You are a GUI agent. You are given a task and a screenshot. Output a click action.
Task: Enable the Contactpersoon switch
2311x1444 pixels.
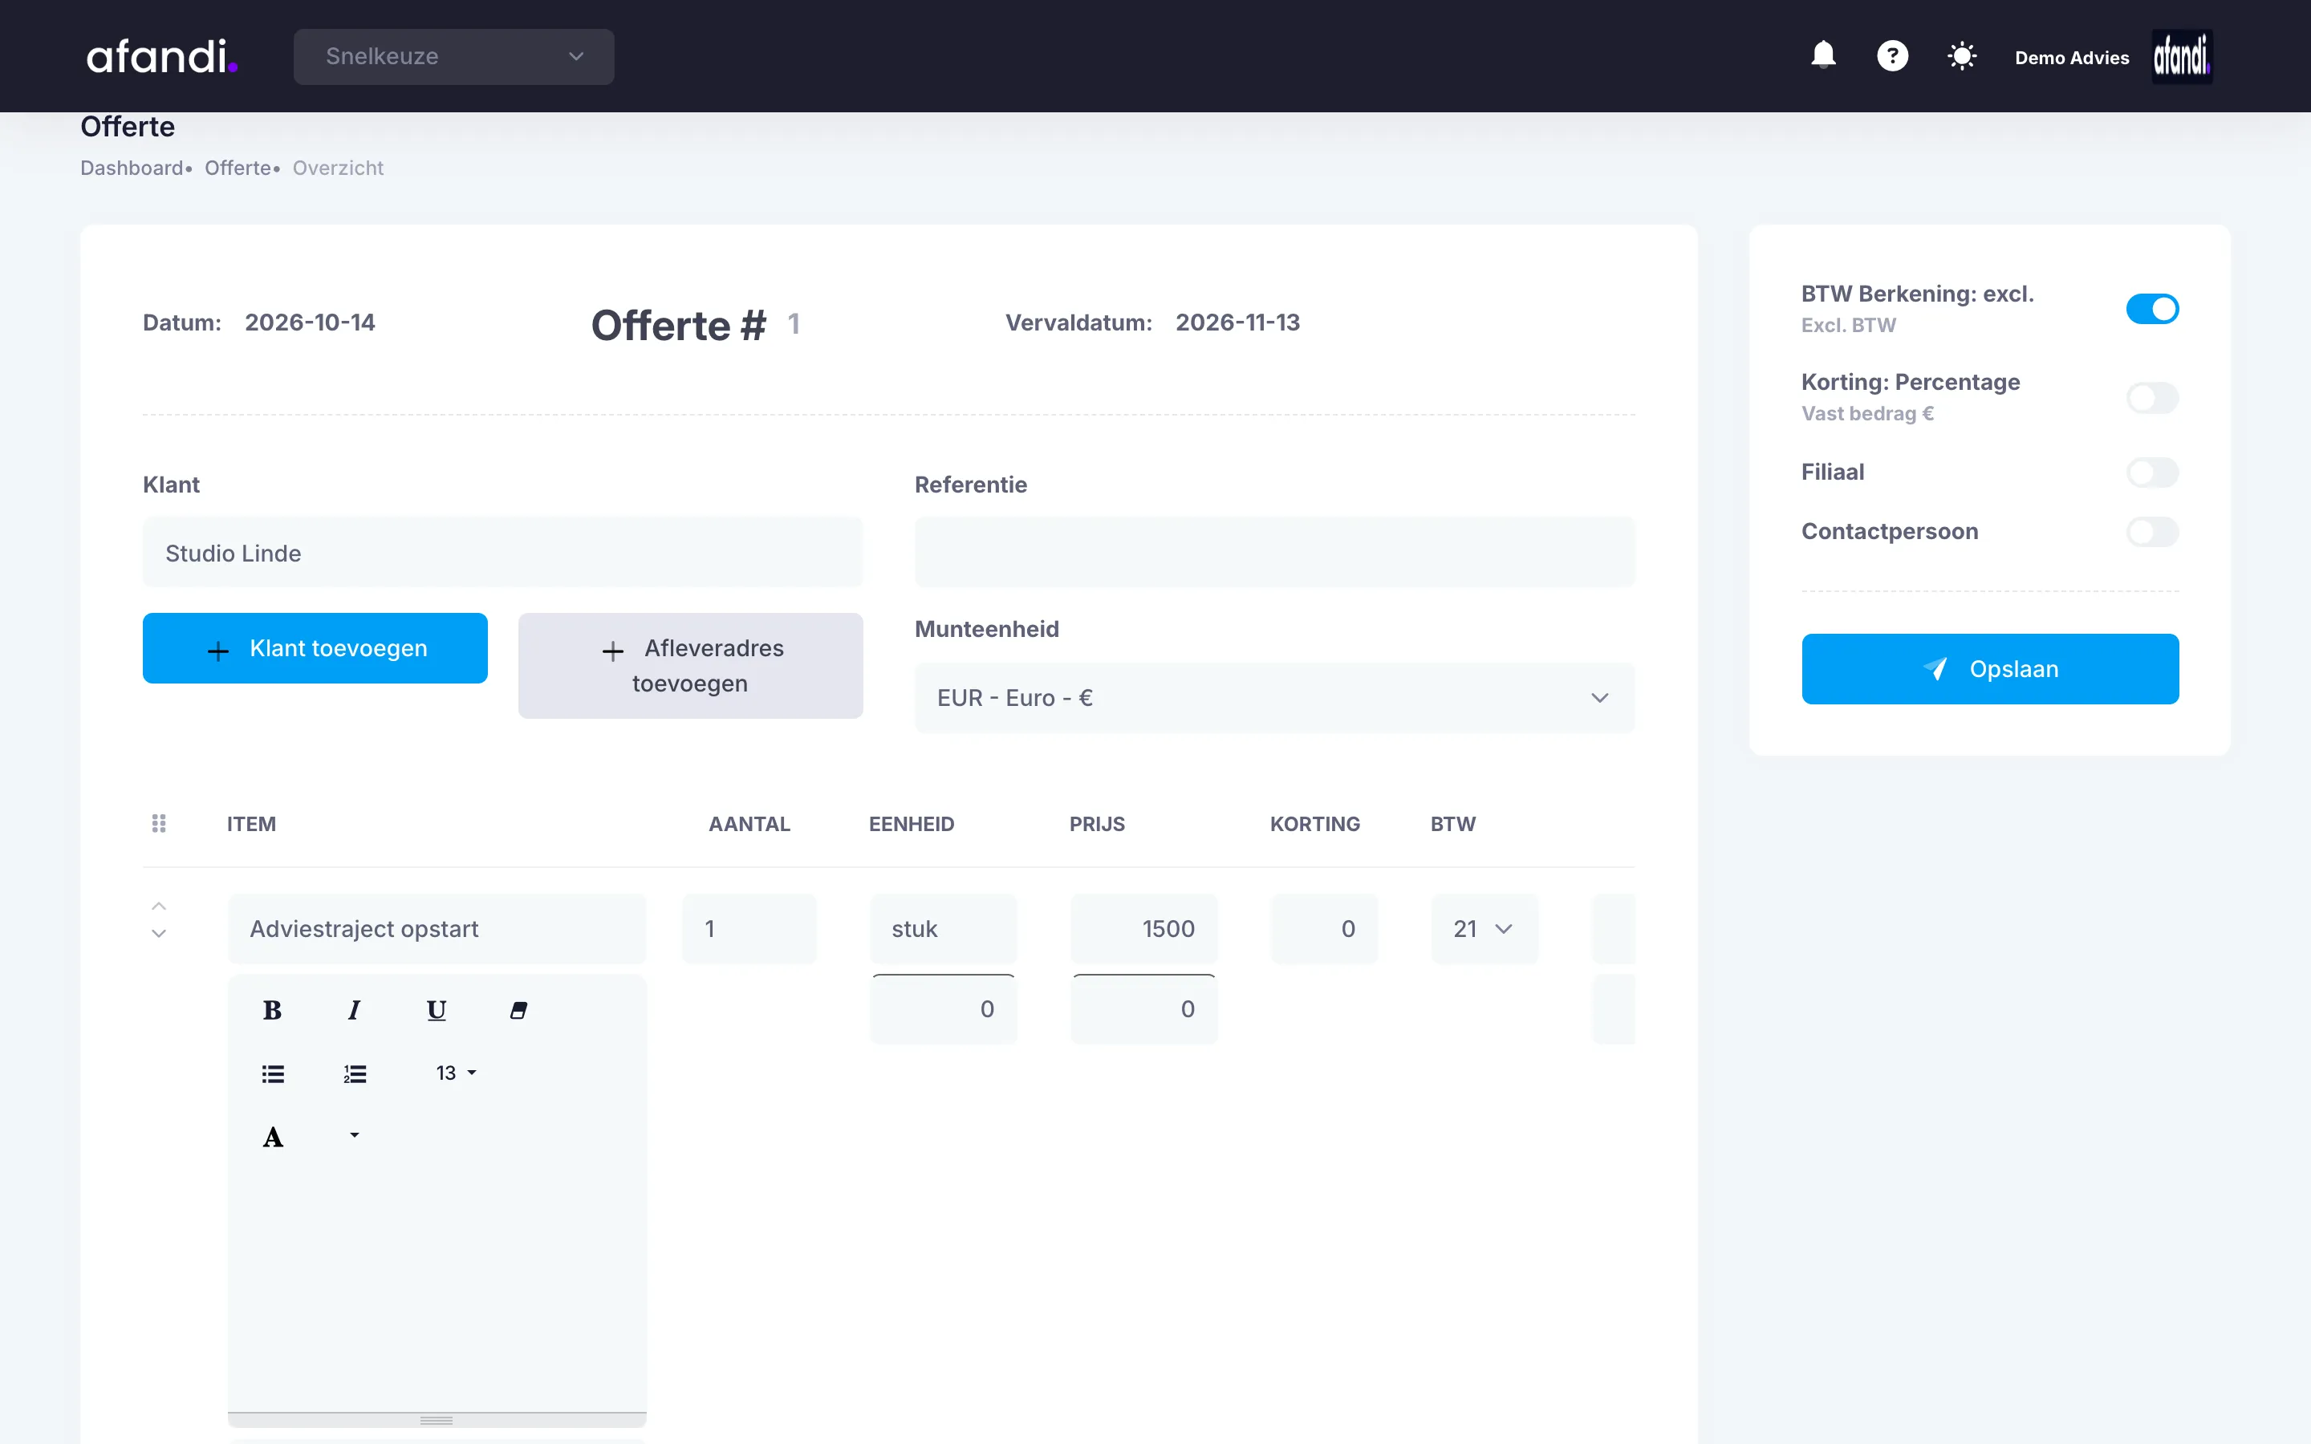click(2151, 531)
